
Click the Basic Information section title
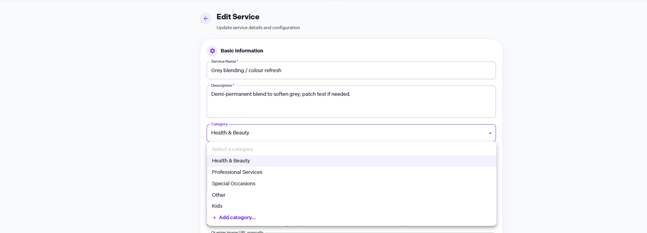coord(242,51)
